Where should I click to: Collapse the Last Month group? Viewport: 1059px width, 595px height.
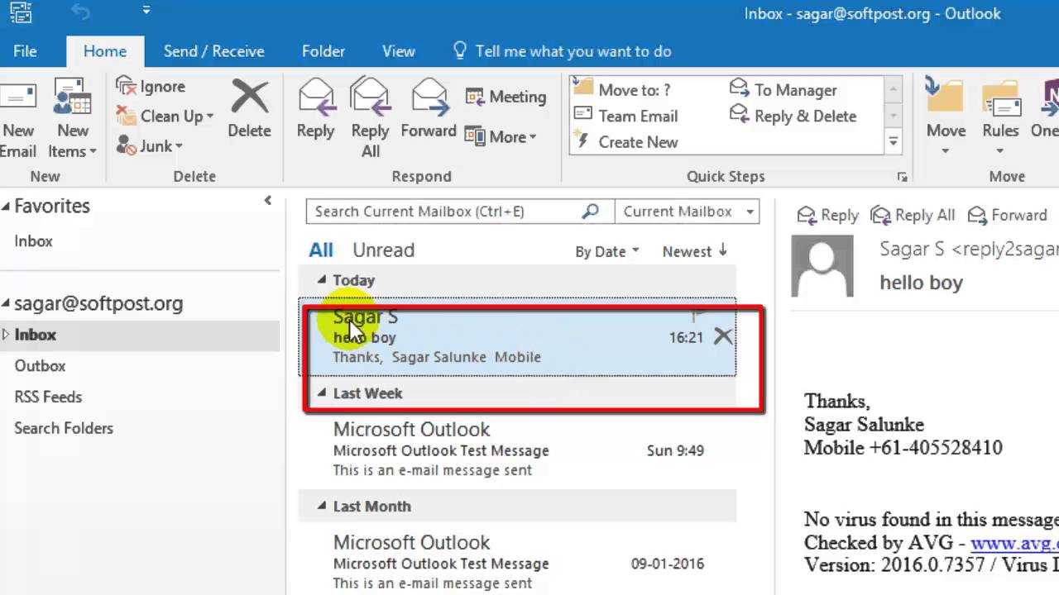(322, 507)
